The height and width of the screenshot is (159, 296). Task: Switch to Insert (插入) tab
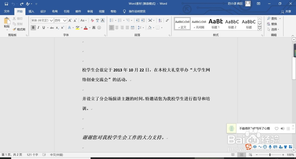(x=31, y=11)
